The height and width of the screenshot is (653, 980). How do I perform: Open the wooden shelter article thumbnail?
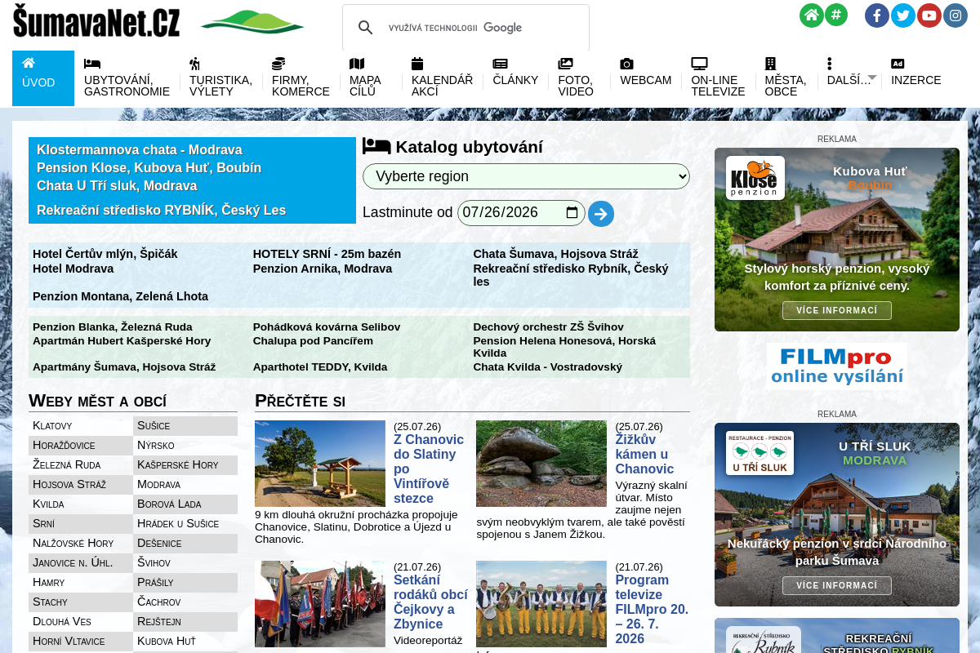point(320,464)
